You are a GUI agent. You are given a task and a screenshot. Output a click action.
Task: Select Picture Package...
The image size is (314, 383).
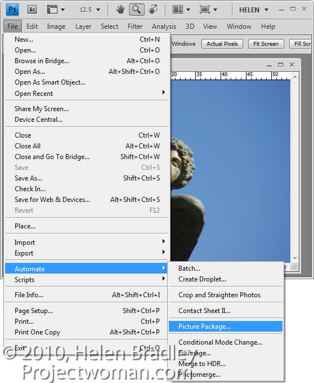click(x=226, y=327)
